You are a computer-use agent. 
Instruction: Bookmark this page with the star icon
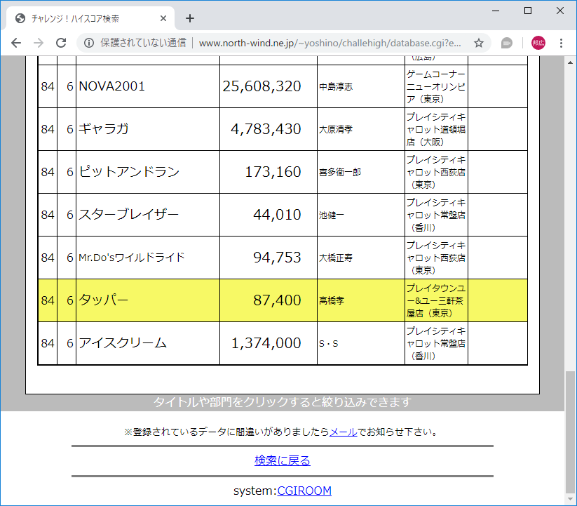(479, 43)
